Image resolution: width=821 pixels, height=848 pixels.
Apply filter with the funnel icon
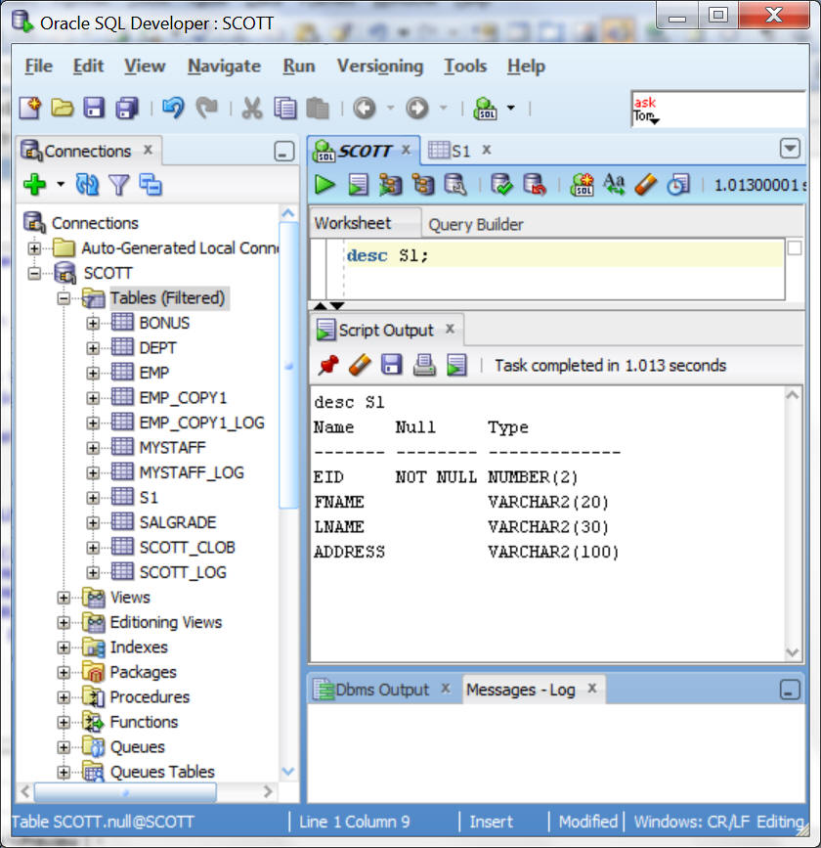tap(119, 185)
